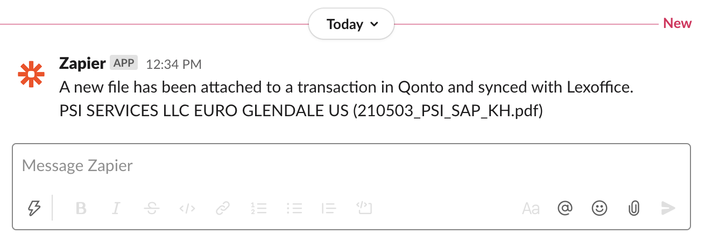Apply strikethrough formatting
The image size is (705, 241).
click(152, 208)
